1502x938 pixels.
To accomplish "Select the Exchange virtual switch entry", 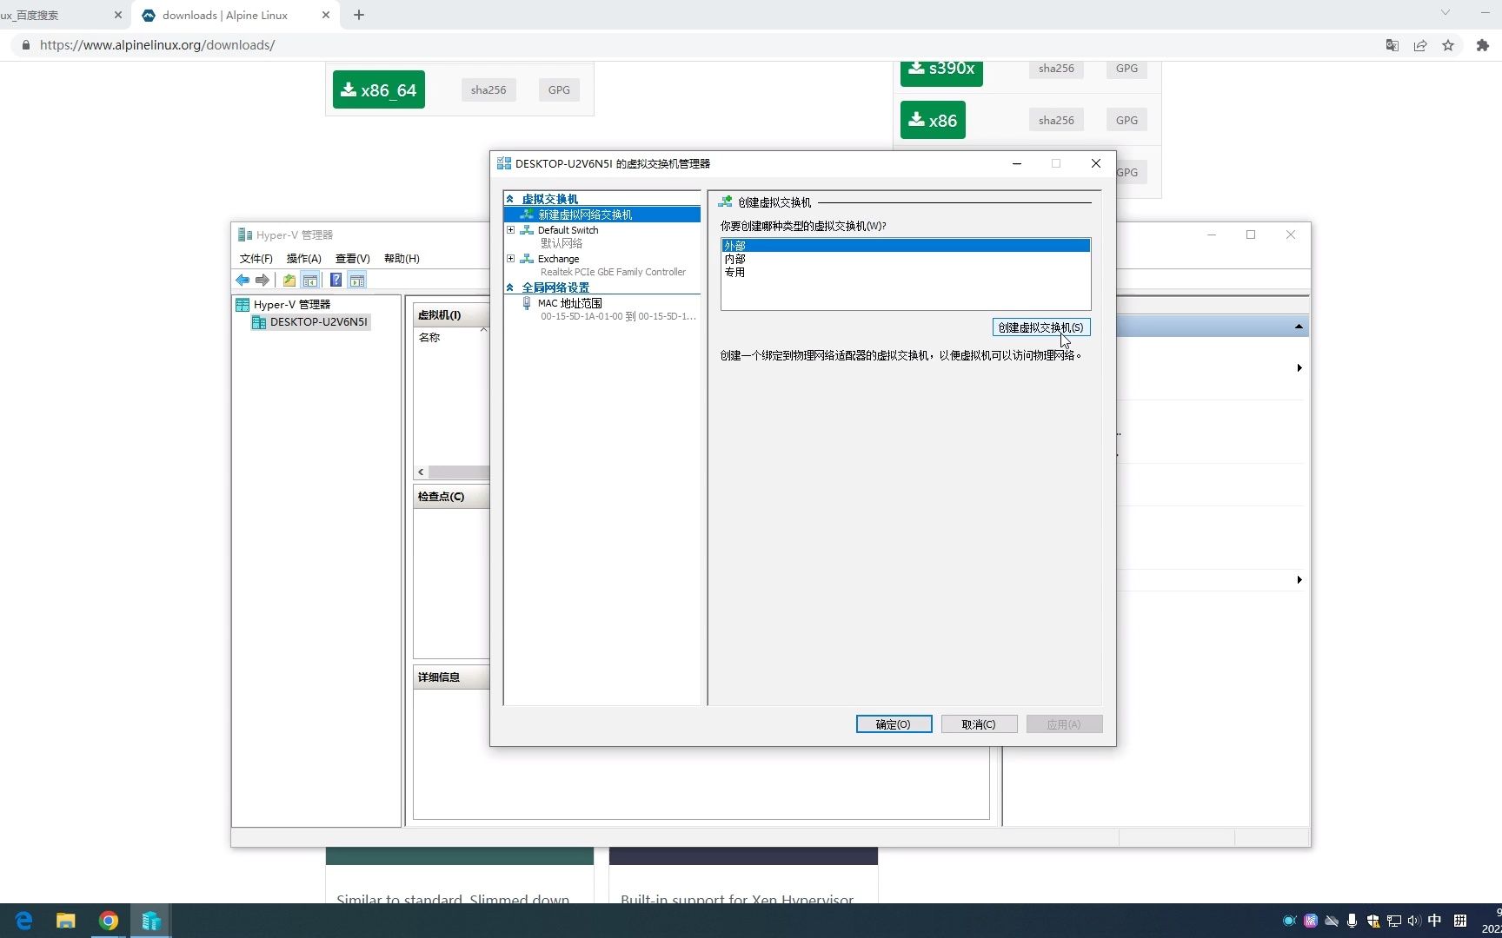I will [x=558, y=259].
